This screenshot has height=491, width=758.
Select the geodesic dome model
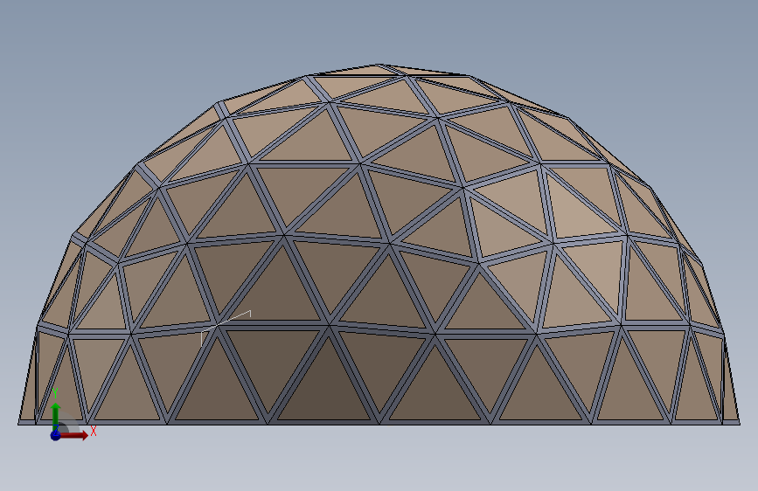click(x=379, y=245)
